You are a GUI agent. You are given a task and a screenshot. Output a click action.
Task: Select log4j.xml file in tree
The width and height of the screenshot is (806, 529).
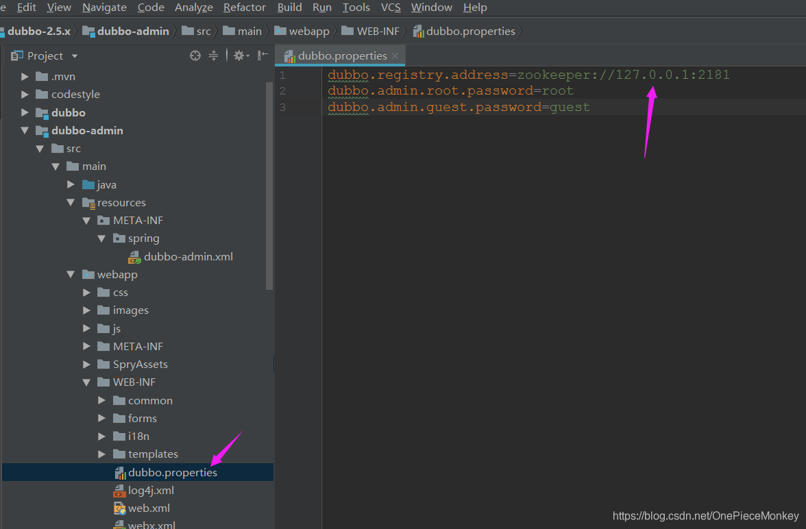coord(144,491)
